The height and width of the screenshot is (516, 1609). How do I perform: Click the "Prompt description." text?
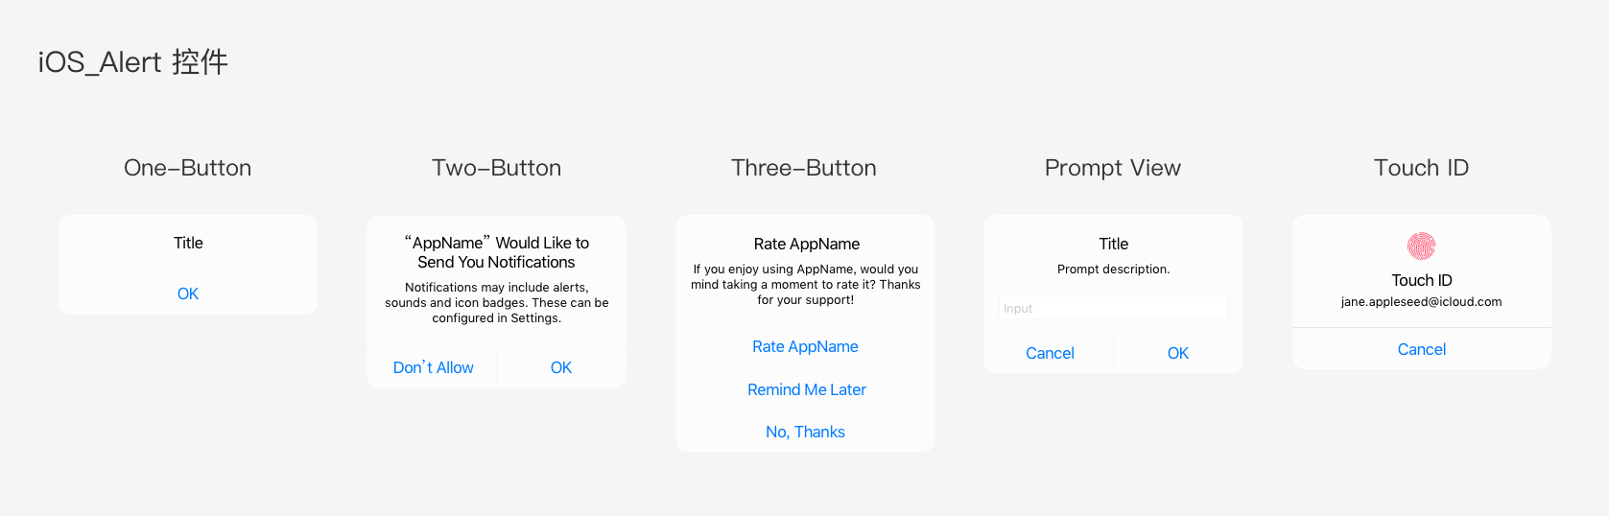pyautogui.click(x=1113, y=269)
